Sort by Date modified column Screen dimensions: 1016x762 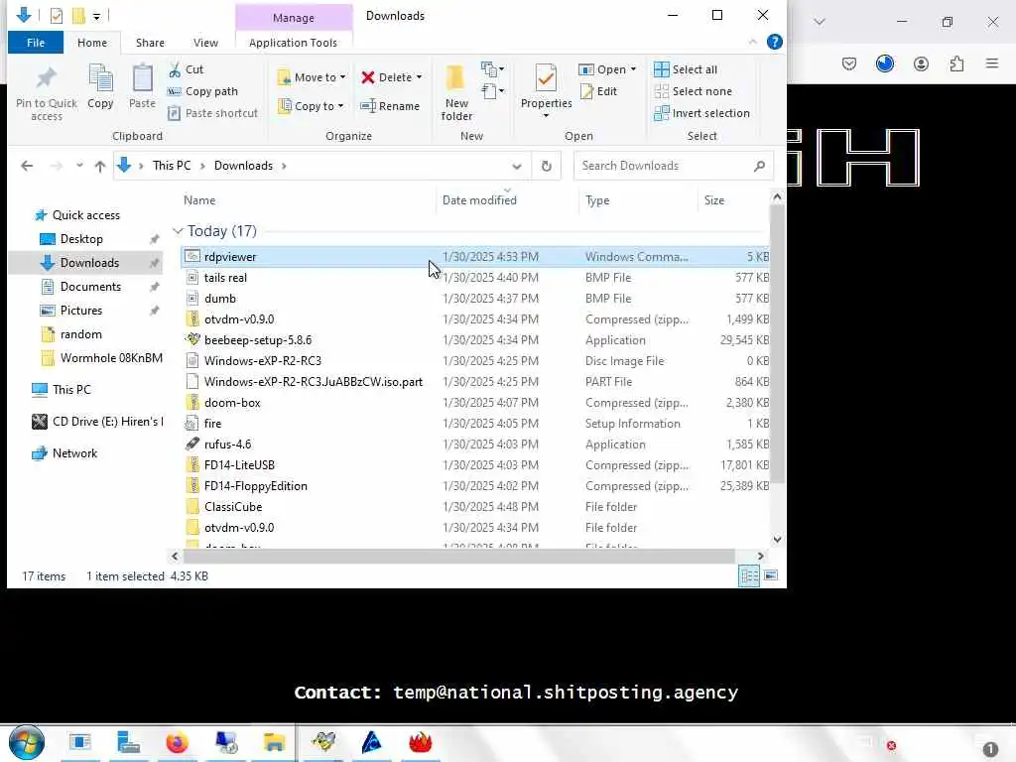pos(479,200)
